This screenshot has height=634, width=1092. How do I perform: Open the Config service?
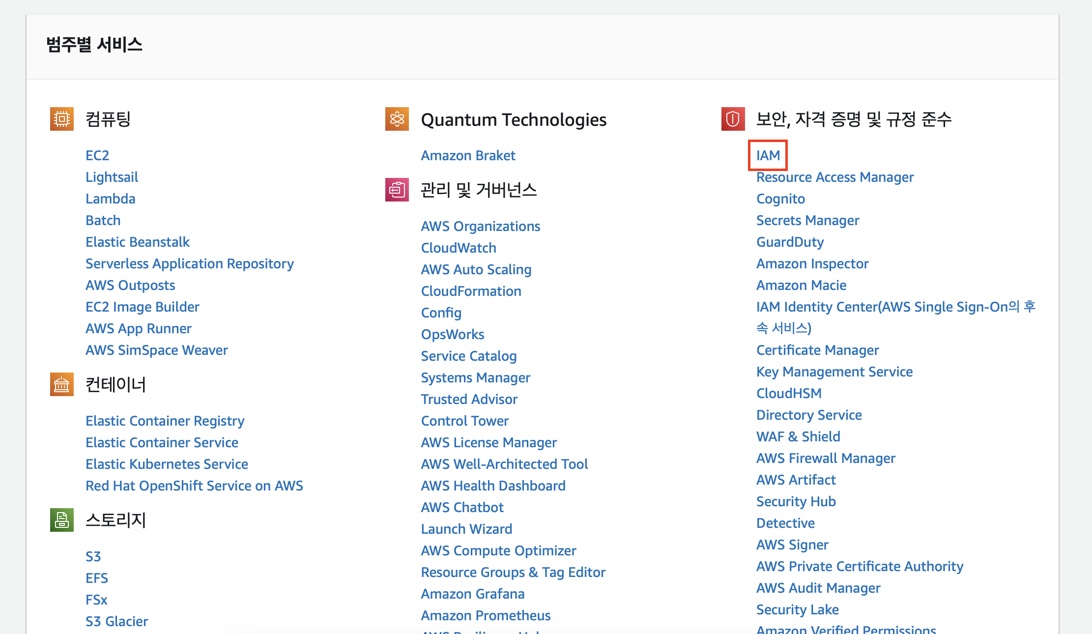(x=441, y=313)
